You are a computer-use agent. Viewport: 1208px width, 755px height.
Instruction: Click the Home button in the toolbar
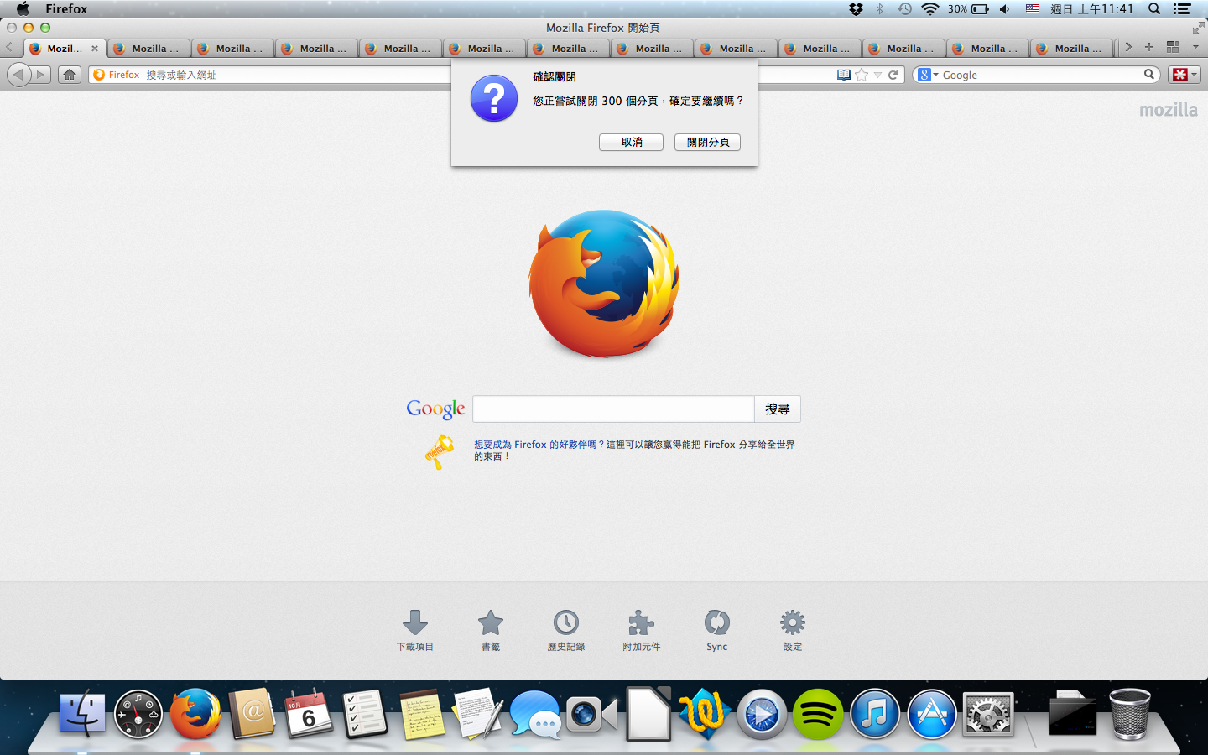pyautogui.click(x=70, y=75)
